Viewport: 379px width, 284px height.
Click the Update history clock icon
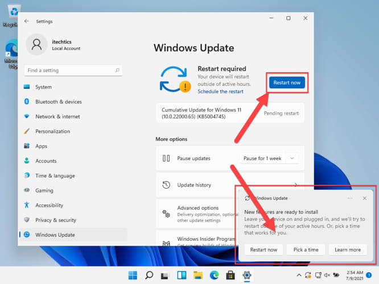(166, 185)
